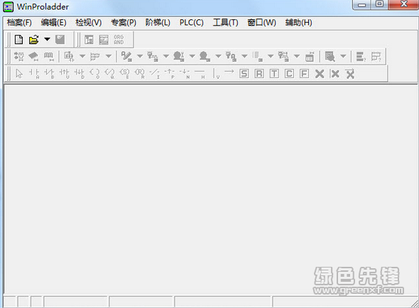The image size is (419, 308).
Task: Select the Set coil (S) tool
Action: point(125,73)
